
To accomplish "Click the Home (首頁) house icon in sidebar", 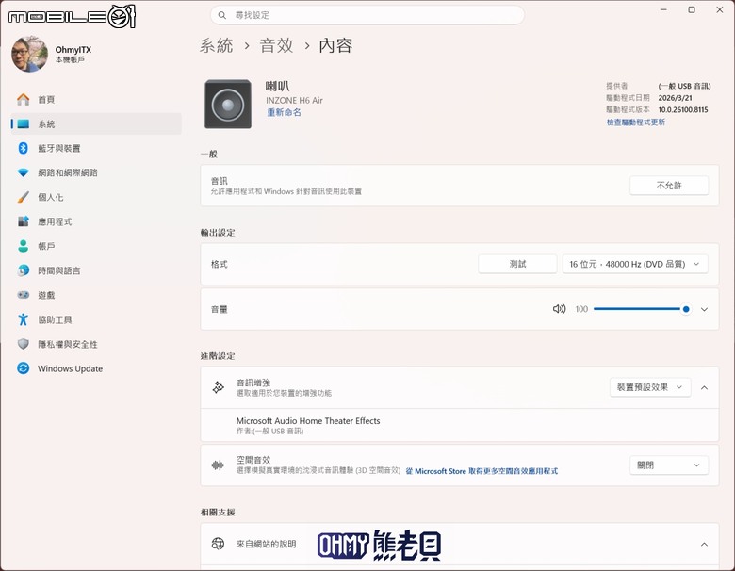I will pos(23,99).
